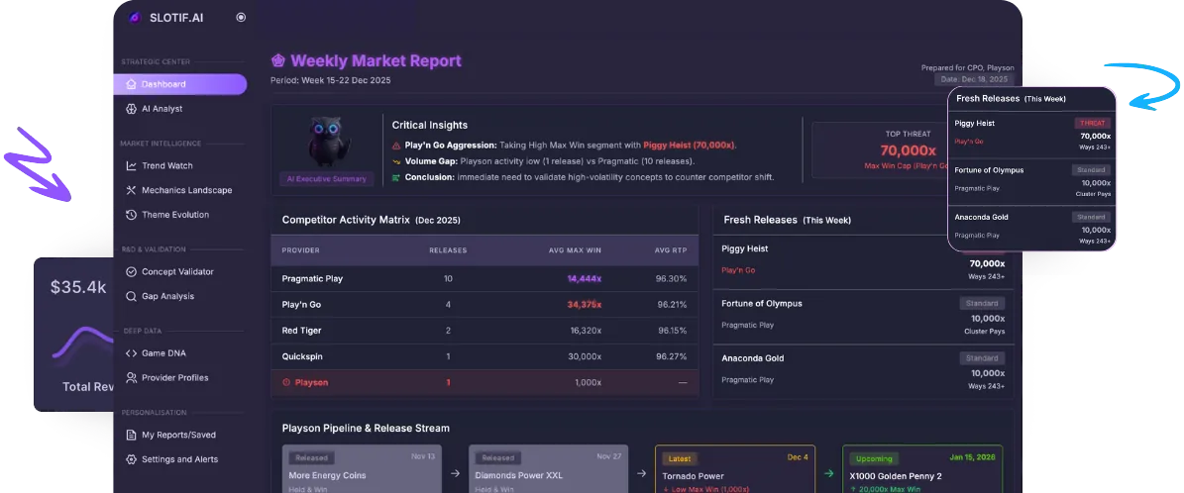Screen dimensions: 1184x493
Task: Open the Dashboard menu item
Action: [180, 84]
